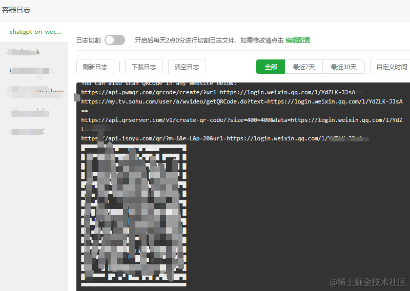Click the api.pwmqr.com qrcode URL line

coord(221,92)
